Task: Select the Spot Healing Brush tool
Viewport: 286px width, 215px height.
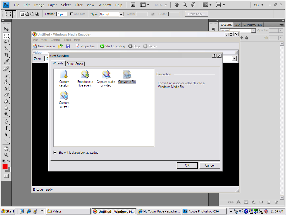Action: click(6, 69)
